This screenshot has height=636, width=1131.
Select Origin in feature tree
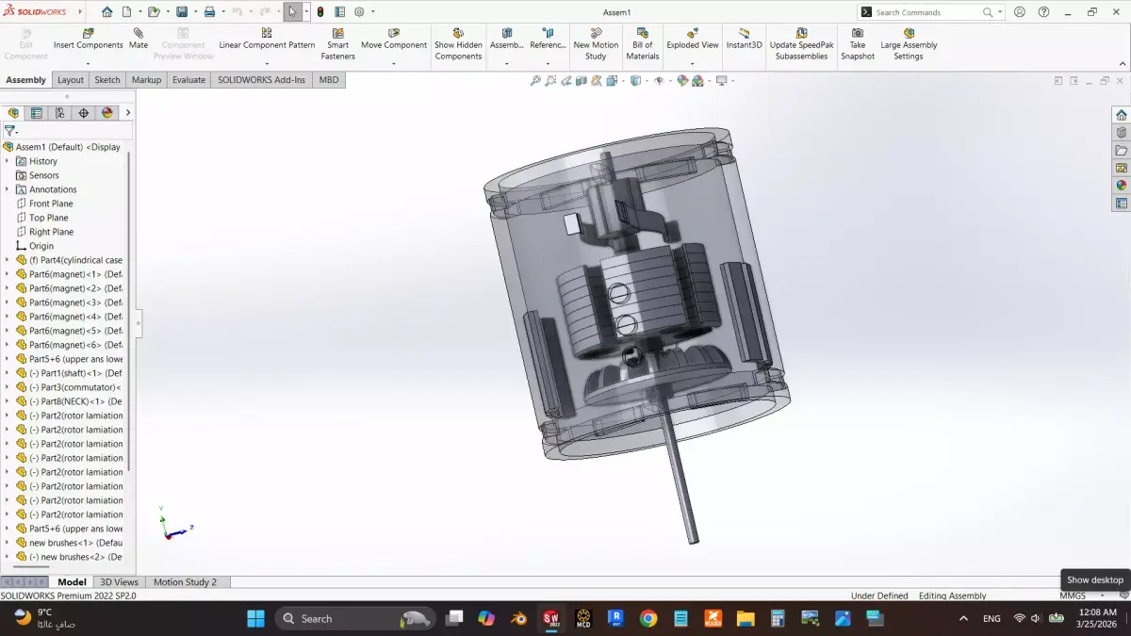[x=41, y=246]
